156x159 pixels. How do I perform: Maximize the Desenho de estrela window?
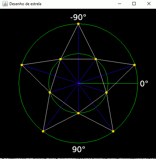coord(134,4)
